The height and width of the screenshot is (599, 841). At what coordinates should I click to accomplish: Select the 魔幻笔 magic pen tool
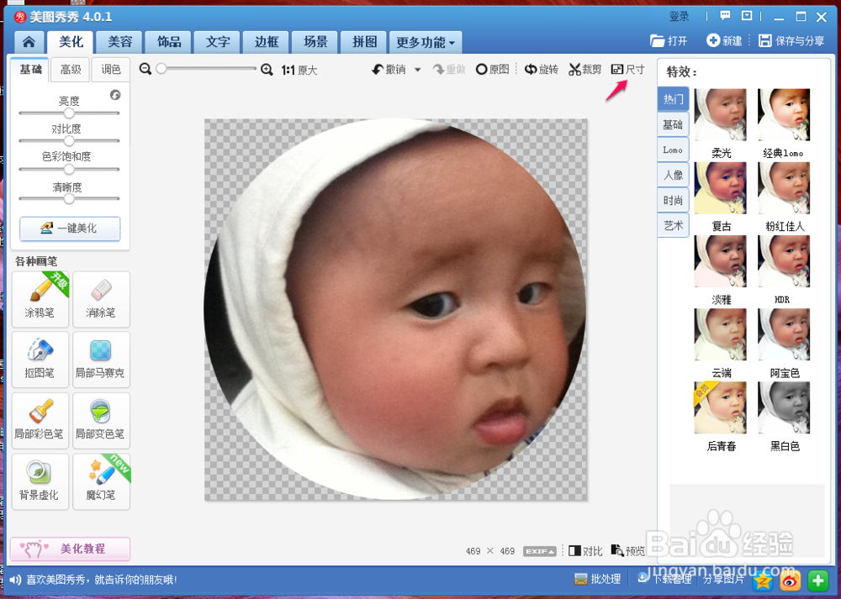(x=101, y=481)
